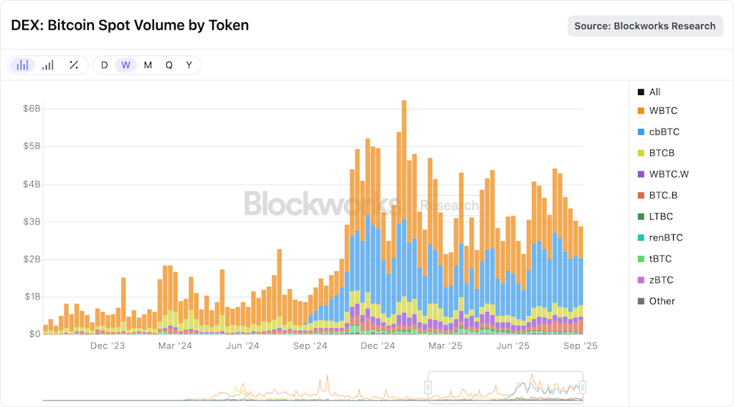Select All series in the legend
The image size is (734, 407).
coord(649,92)
